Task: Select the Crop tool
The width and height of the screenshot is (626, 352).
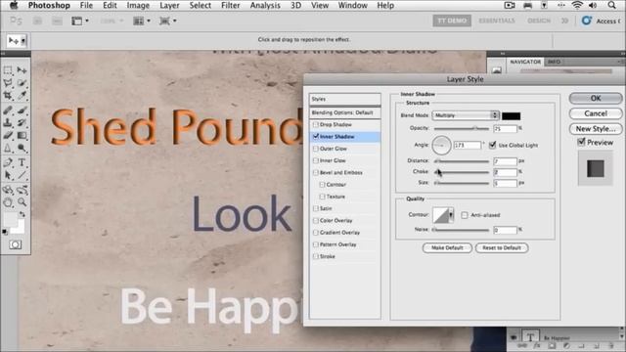Action: 8,96
